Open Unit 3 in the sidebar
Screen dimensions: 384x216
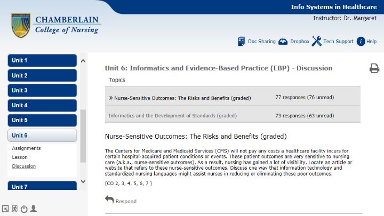click(x=42, y=90)
